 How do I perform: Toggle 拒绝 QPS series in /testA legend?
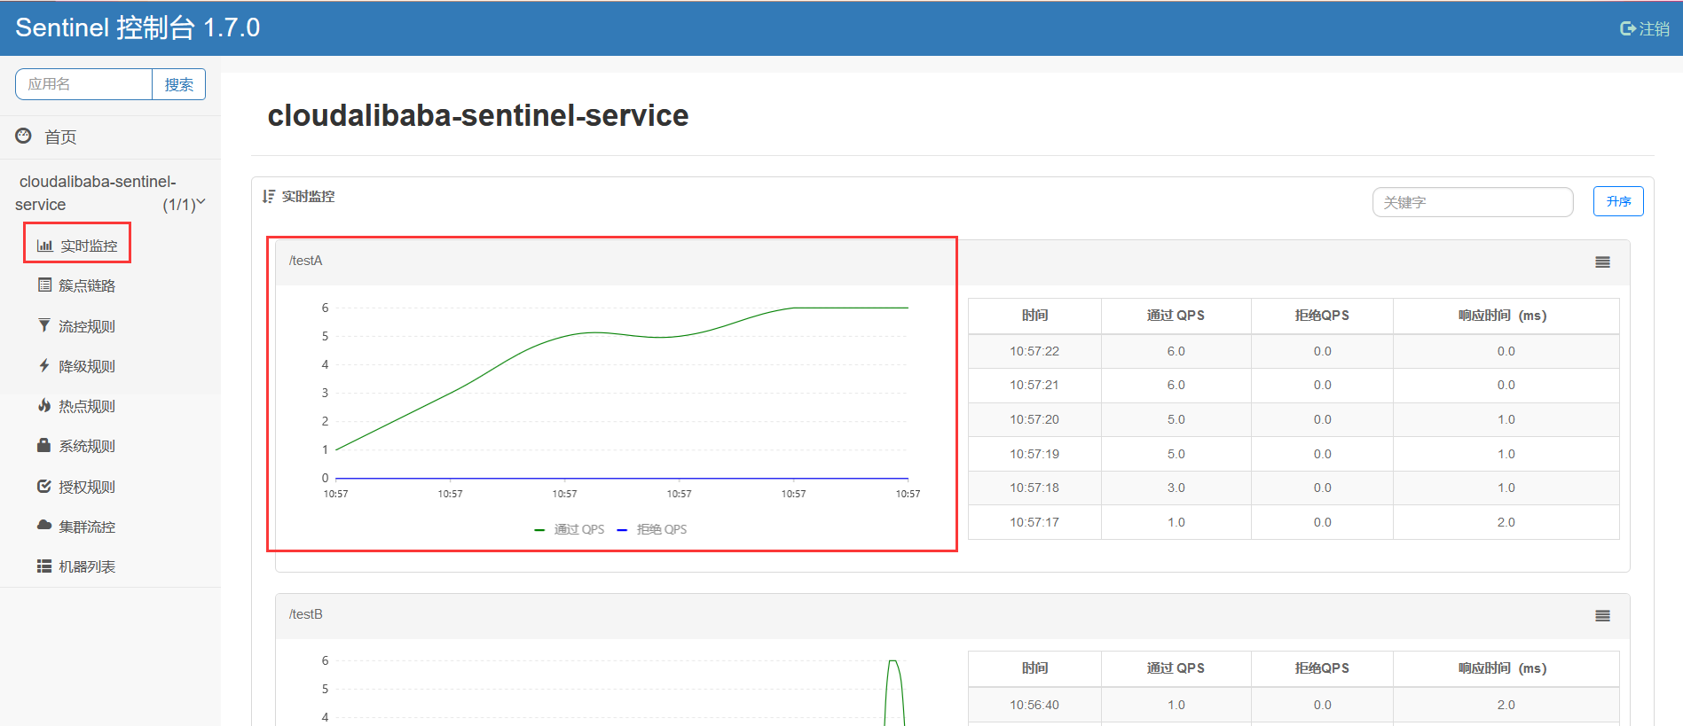pos(652,529)
